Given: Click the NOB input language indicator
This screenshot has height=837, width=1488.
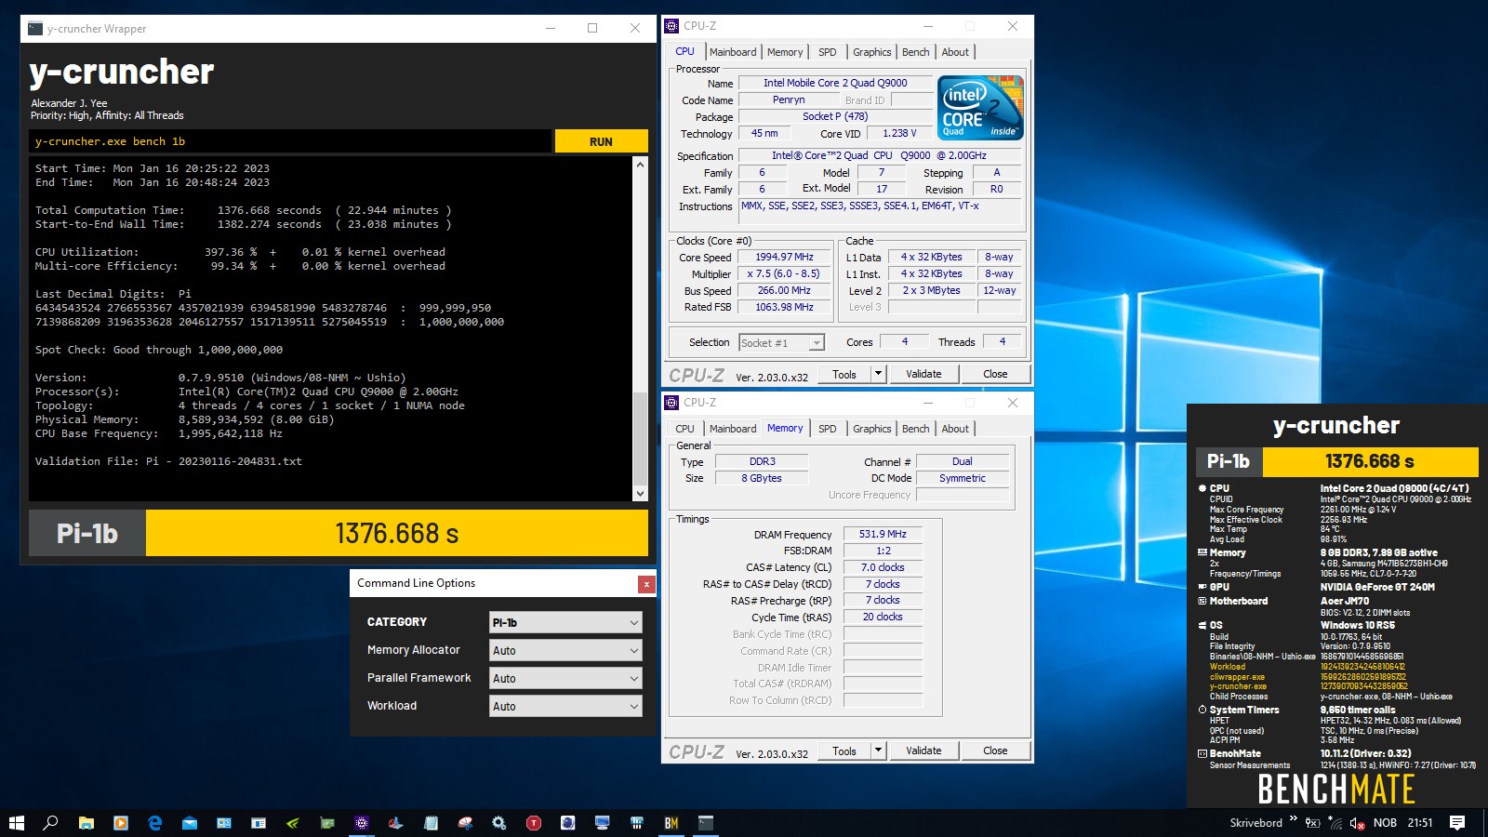Looking at the screenshot, I should [x=1385, y=823].
